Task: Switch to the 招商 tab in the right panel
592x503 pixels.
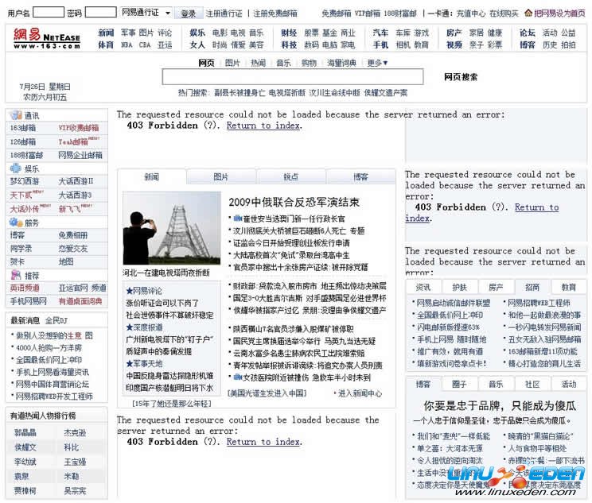Action: (532, 288)
